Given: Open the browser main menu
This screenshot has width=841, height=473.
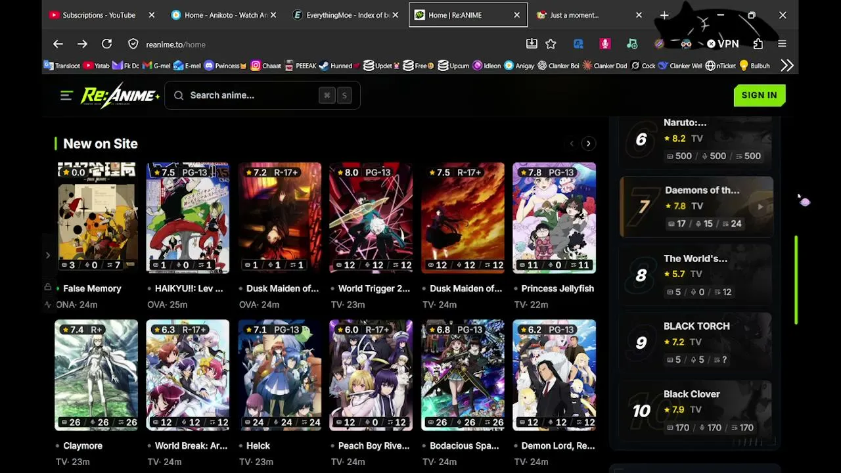Looking at the screenshot, I should [x=782, y=44].
